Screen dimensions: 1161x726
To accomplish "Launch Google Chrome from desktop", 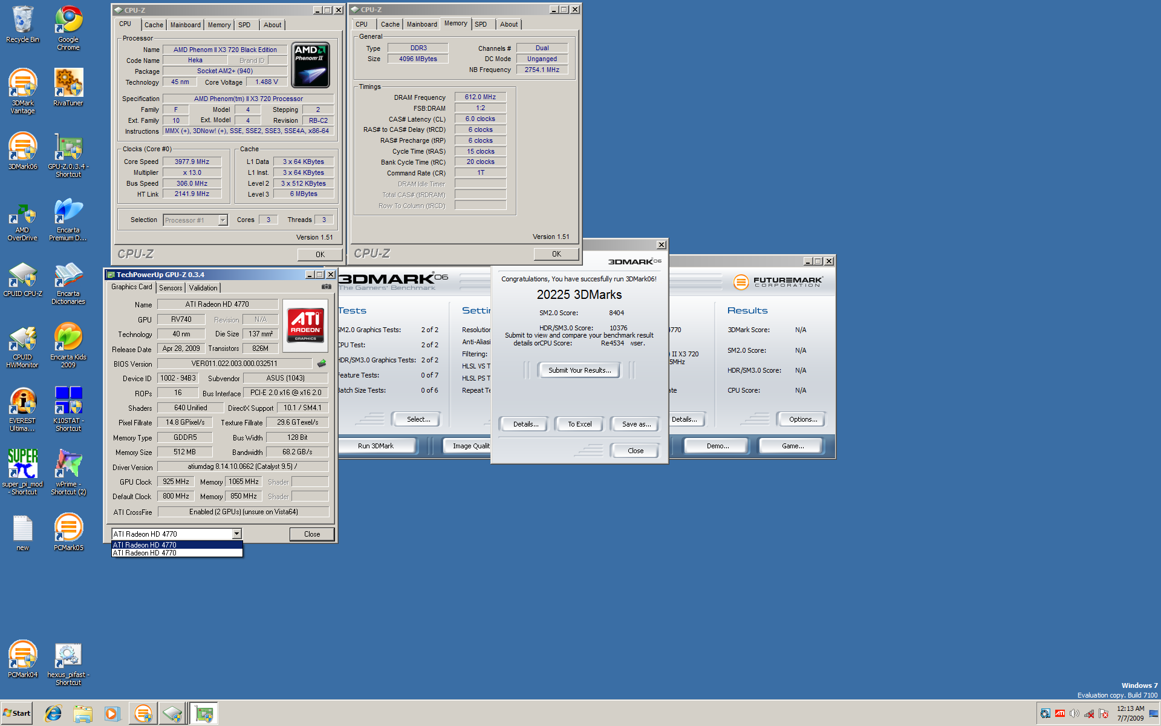I will pyautogui.click(x=68, y=28).
